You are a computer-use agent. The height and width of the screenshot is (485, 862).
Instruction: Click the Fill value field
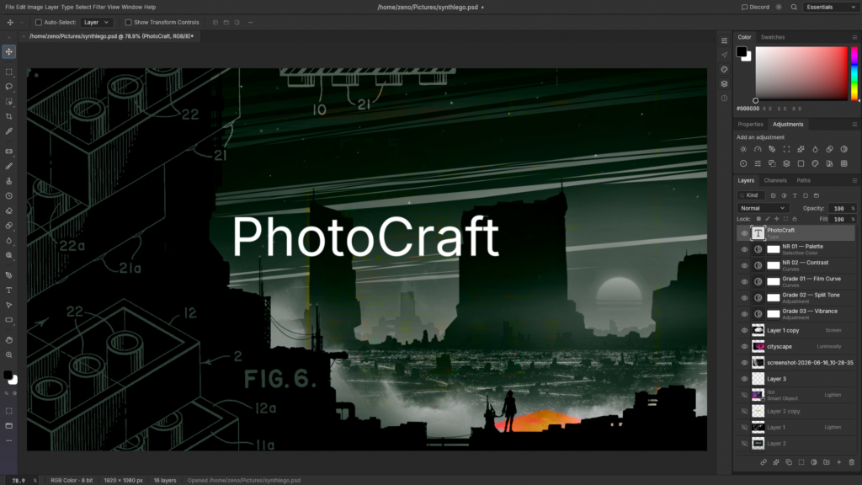[839, 219]
